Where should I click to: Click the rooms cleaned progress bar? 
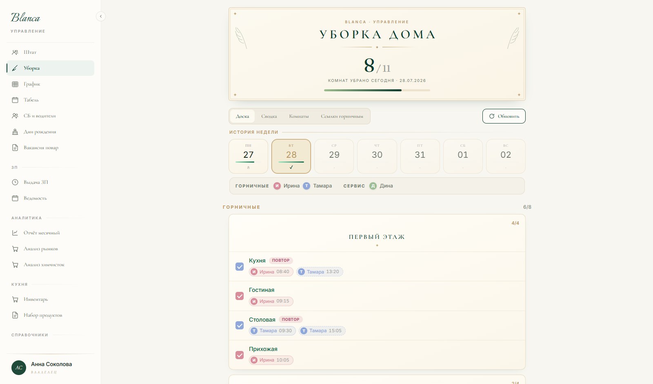coord(377,90)
